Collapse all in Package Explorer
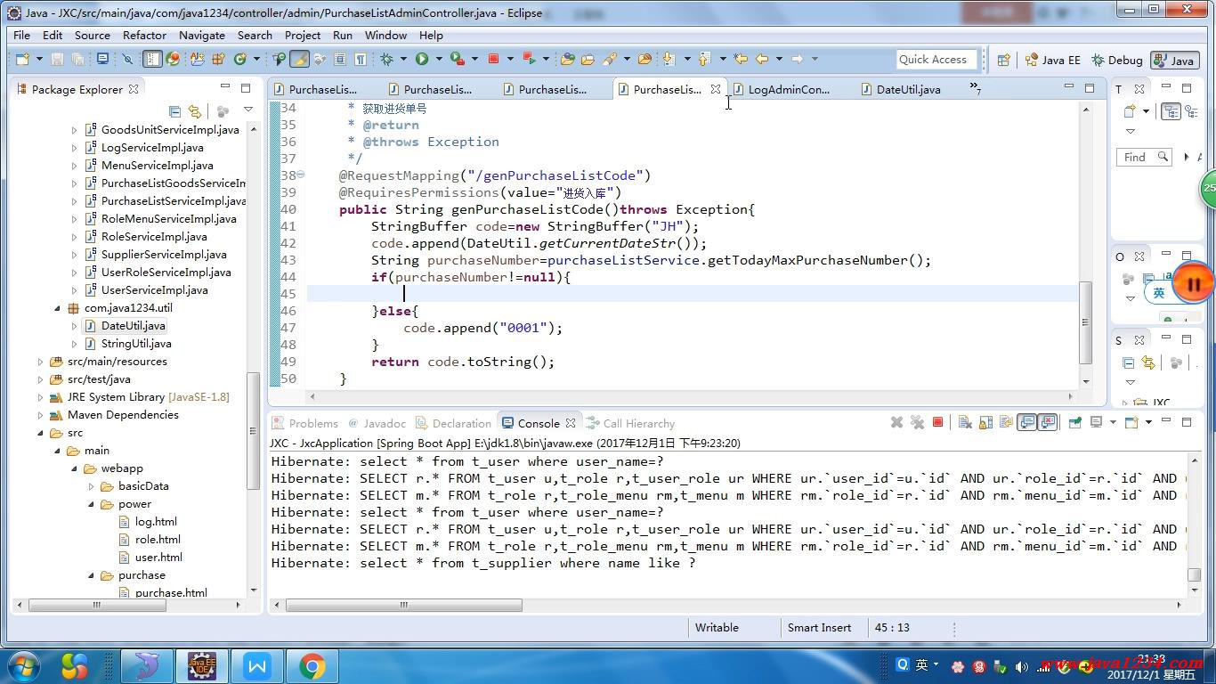Image resolution: width=1216 pixels, height=684 pixels. click(x=174, y=111)
